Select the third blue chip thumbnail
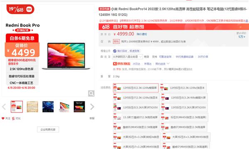The width and height of the screenshot is (249, 149). pyautogui.click(x=48, y=107)
